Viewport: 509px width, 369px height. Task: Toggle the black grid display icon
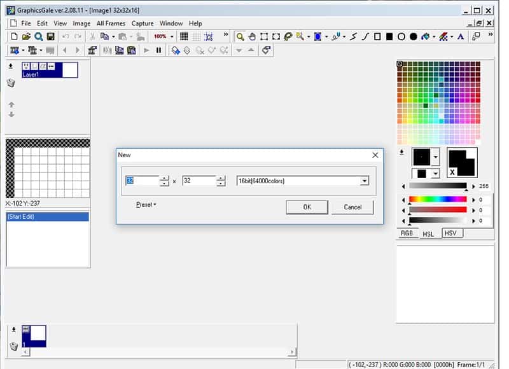coord(184,36)
